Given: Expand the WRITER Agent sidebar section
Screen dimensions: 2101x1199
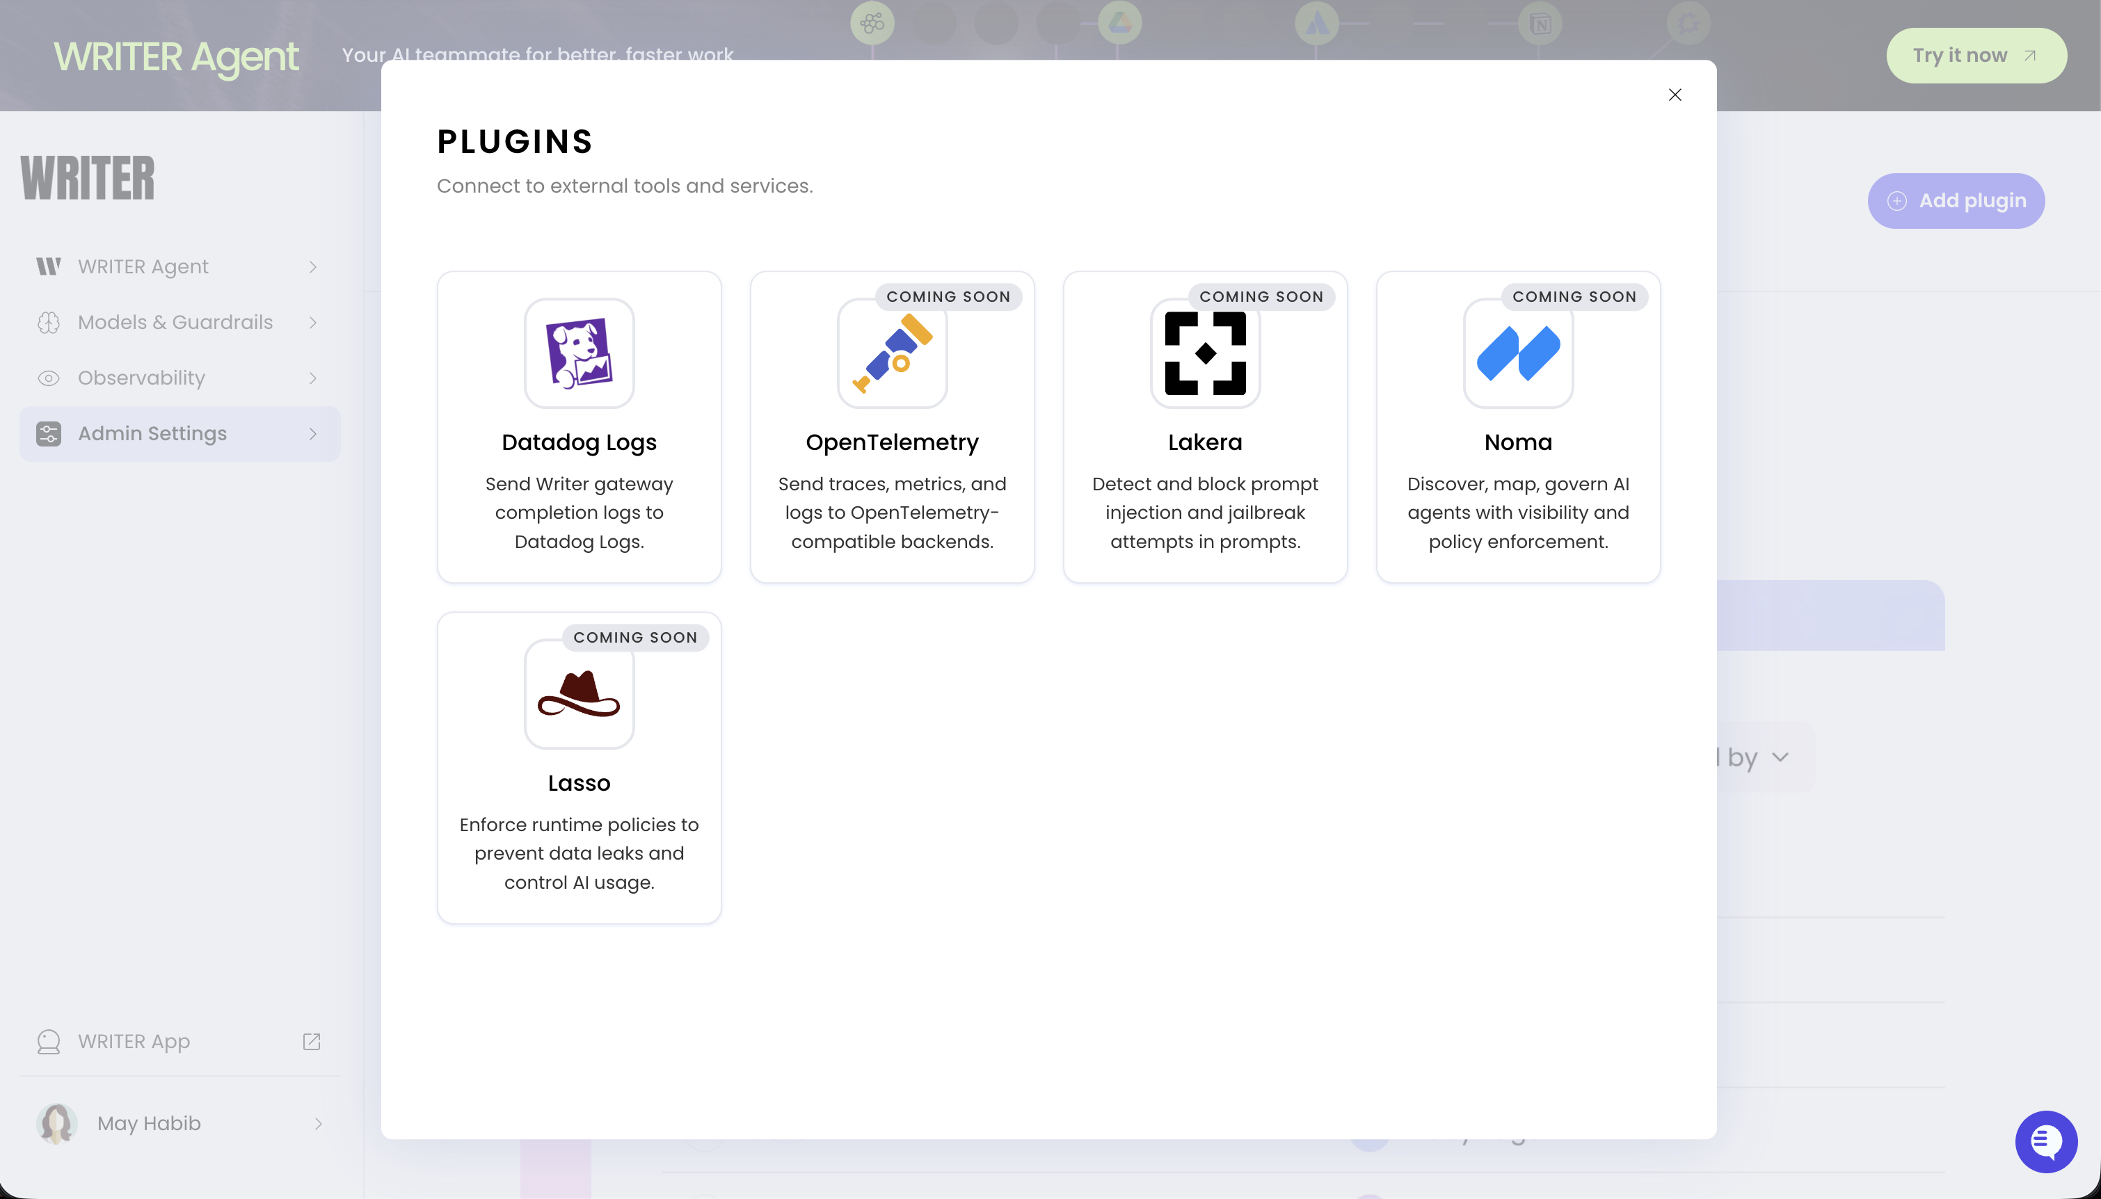Looking at the screenshot, I should 312,266.
